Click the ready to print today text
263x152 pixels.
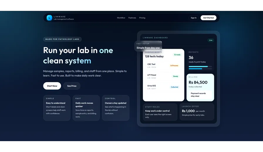tap(197, 62)
